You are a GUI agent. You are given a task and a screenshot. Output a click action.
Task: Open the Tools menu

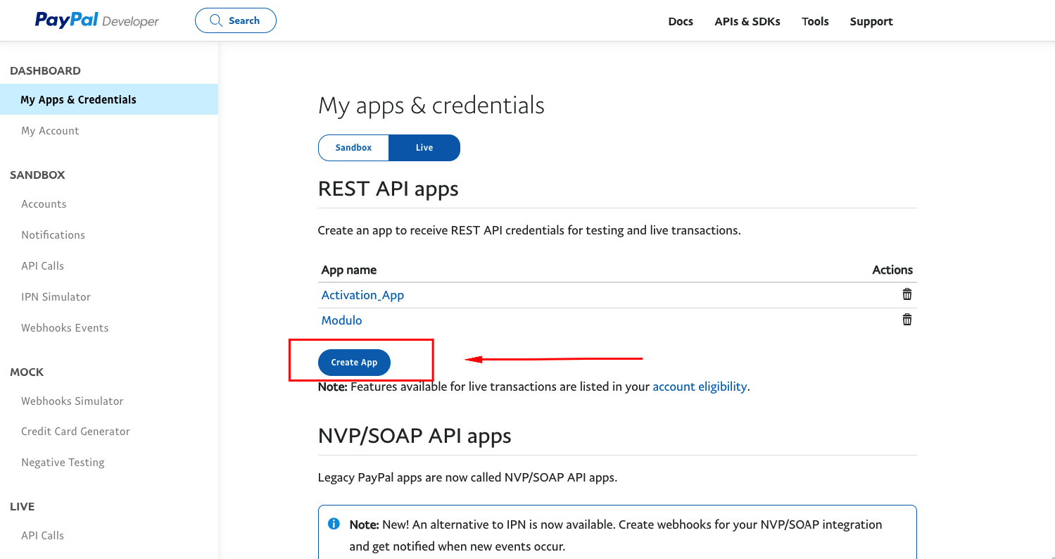coord(815,21)
